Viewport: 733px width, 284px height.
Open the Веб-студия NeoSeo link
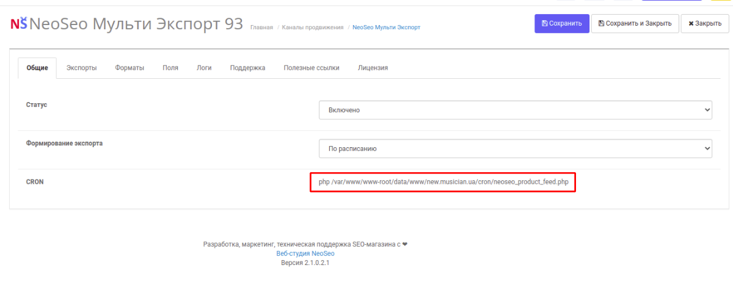click(305, 253)
